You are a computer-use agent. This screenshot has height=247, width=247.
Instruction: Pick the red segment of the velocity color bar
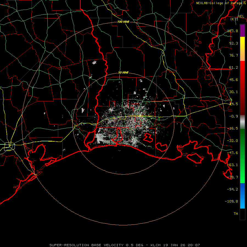click(242, 88)
